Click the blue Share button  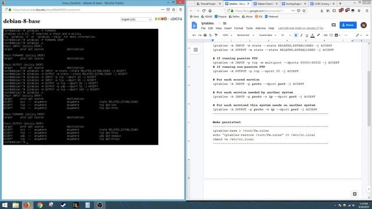tap(348, 25)
